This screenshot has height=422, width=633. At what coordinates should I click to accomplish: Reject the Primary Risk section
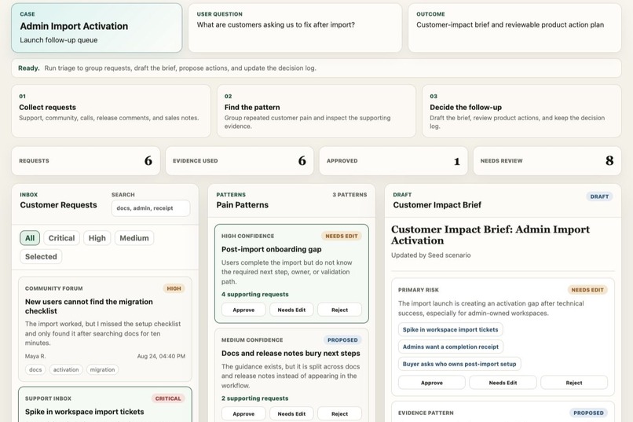574,383
